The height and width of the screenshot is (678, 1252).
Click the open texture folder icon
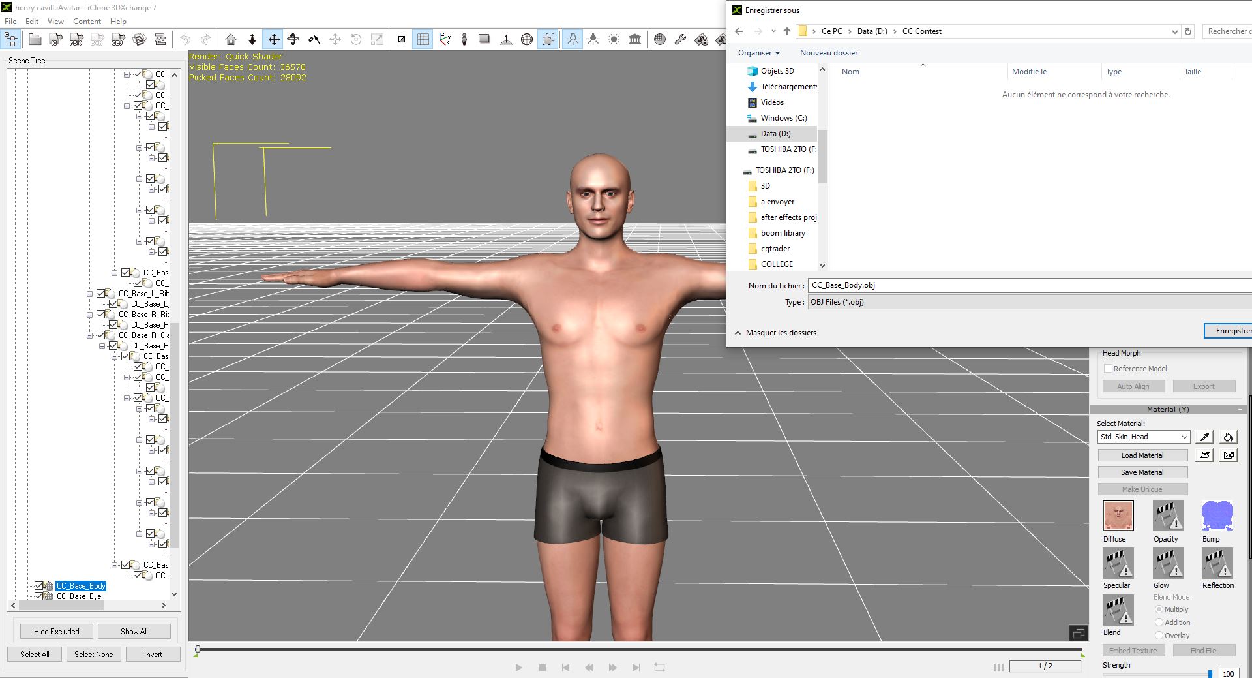(x=1205, y=455)
